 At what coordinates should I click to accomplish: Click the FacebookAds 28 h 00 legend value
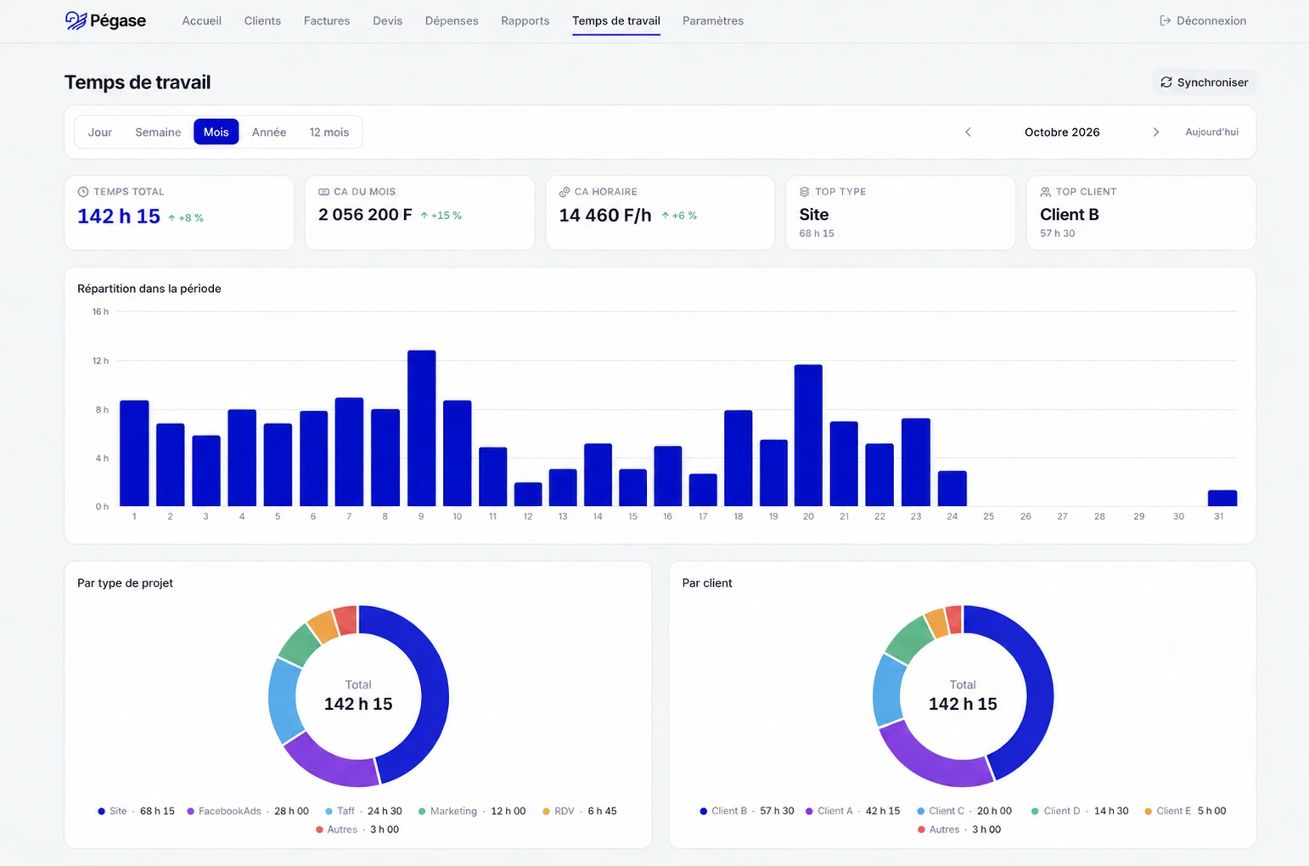click(291, 812)
